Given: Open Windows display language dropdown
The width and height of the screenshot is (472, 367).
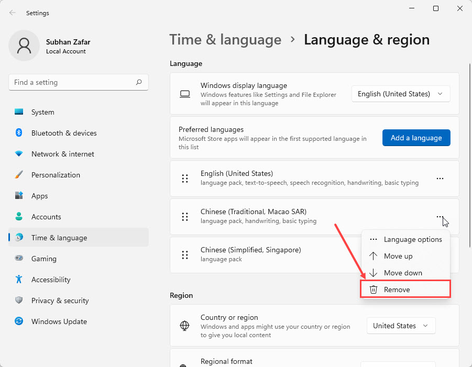Looking at the screenshot, I should pyautogui.click(x=401, y=94).
